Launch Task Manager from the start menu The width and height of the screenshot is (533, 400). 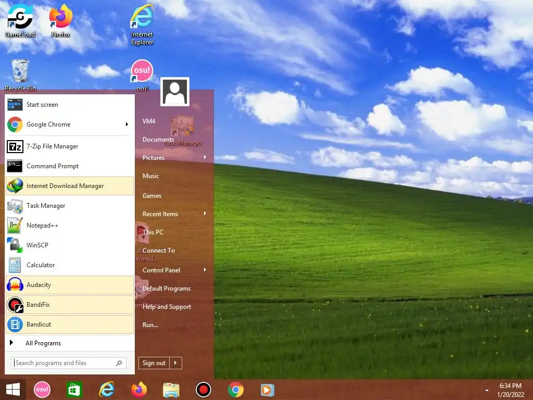[70, 206]
